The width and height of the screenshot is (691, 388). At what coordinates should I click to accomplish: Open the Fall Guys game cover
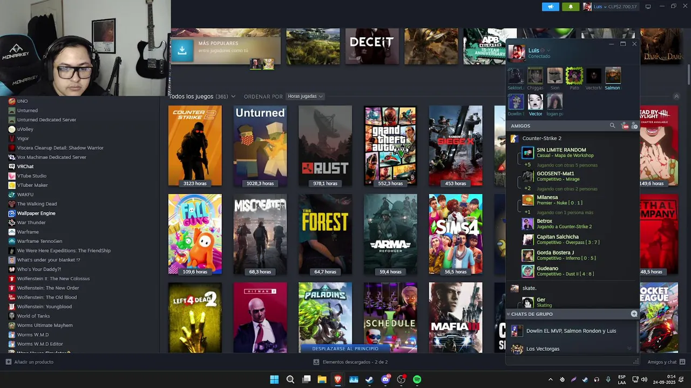click(195, 234)
